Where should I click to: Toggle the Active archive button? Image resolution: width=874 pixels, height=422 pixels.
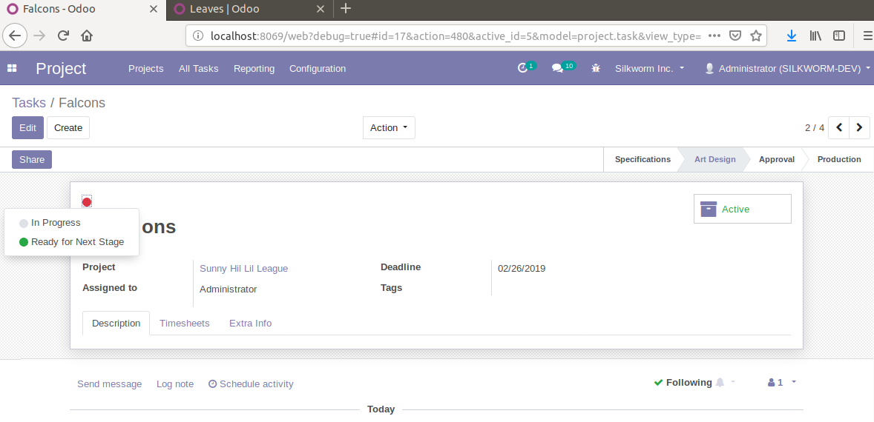(743, 209)
